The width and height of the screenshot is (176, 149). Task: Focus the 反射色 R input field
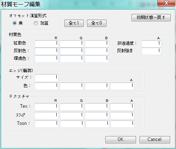click(47, 51)
